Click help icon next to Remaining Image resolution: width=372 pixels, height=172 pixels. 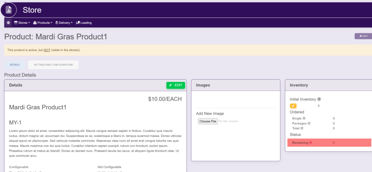pos(311,143)
